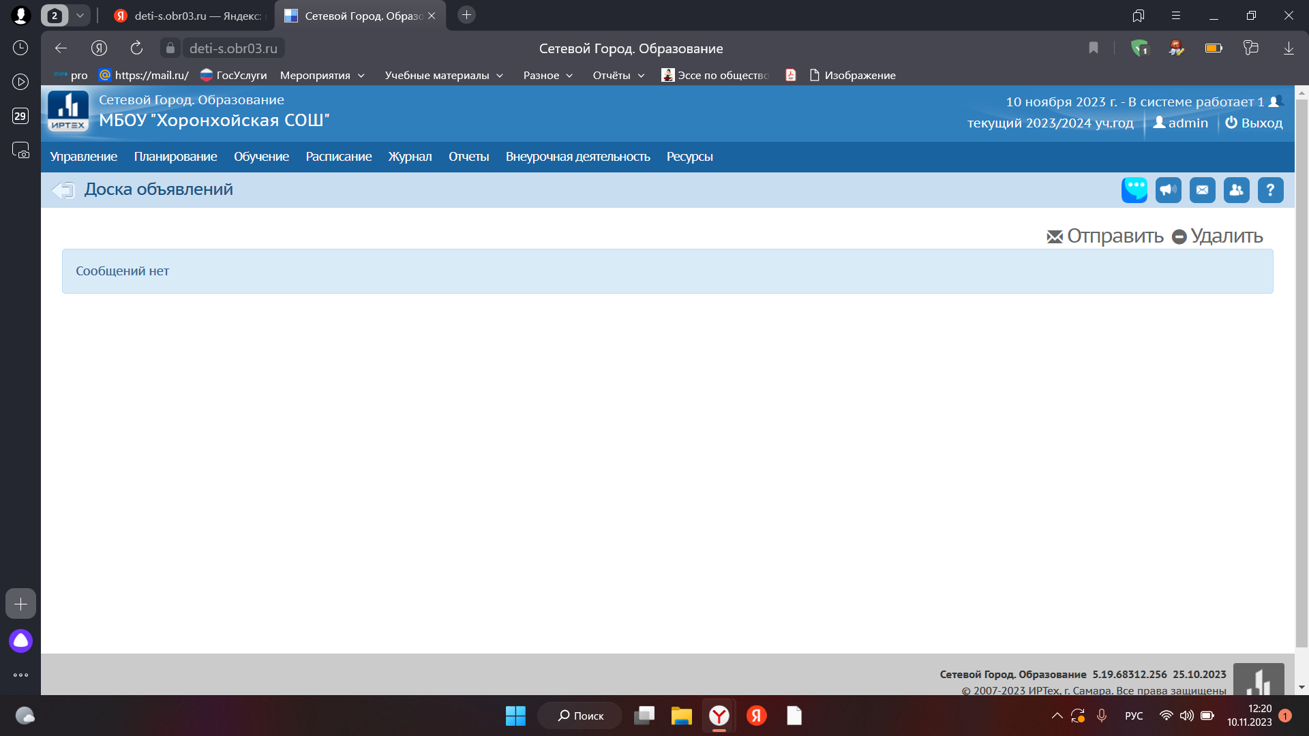Open the Ресурсы menu
Screen dimensions: 1309x736
click(x=689, y=157)
